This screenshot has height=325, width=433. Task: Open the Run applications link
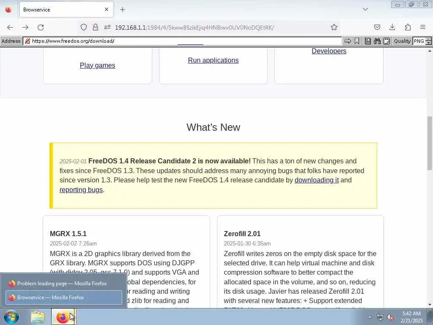pyautogui.click(x=213, y=60)
